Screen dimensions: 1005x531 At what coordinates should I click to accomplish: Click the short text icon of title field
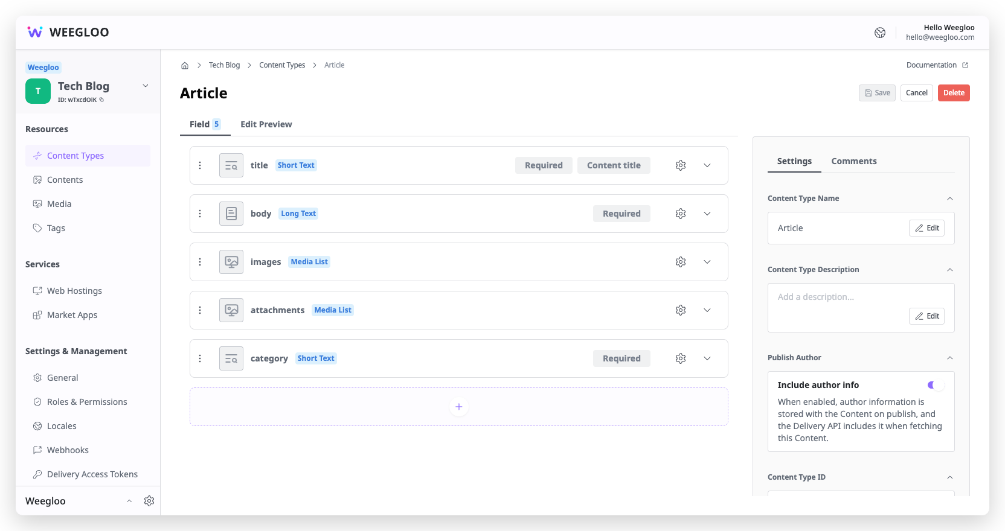[x=231, y=165]
